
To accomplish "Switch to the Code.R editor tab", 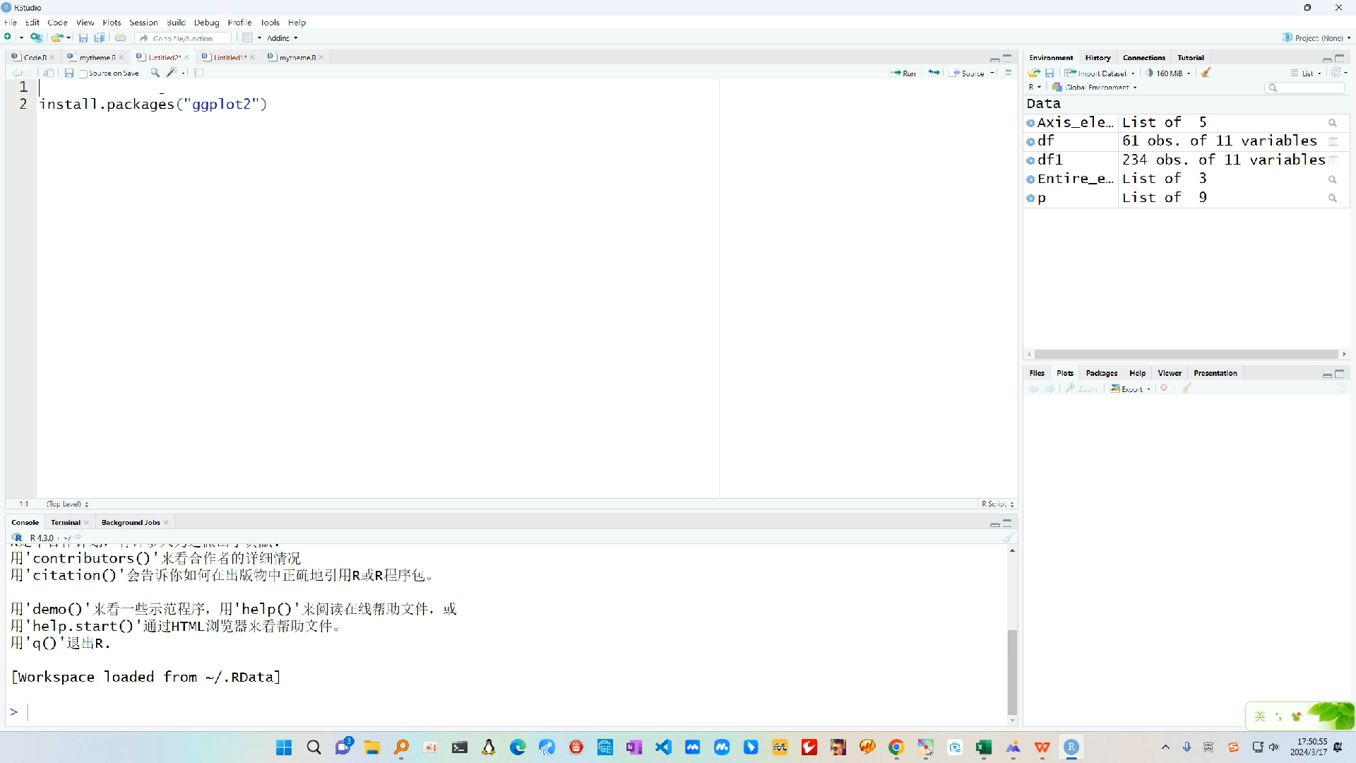I will pyautogui.click(x=35, y=57).
